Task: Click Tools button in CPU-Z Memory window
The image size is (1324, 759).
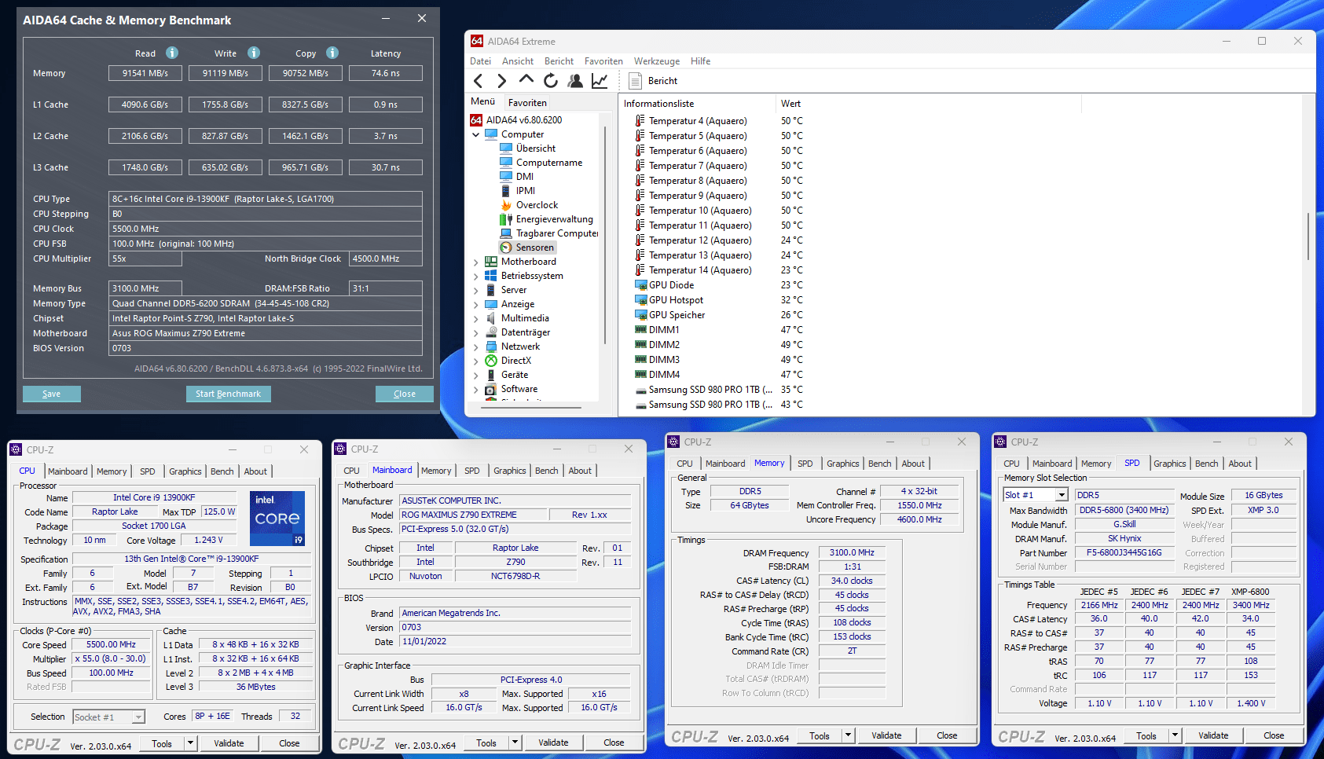Action: point(820,736)
